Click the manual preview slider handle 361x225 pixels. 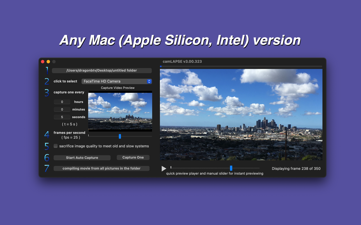tap(231, 168)
